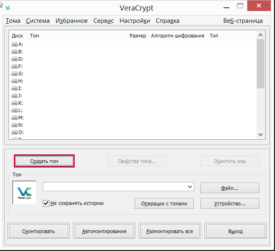Select the M: drive slot icon
The height and width of the screenshot is (251, 275).
[14, 118]
